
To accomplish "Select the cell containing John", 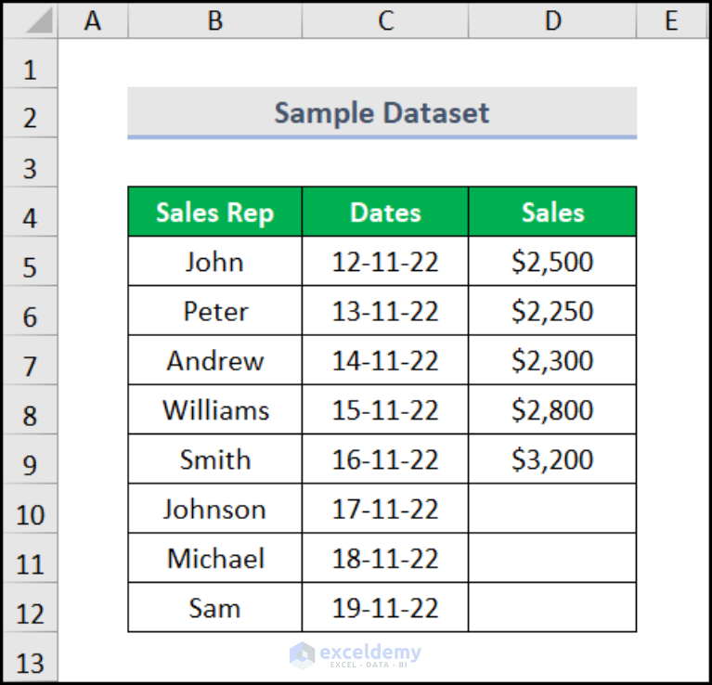I will pyautogui.click(x=215, y=262).
